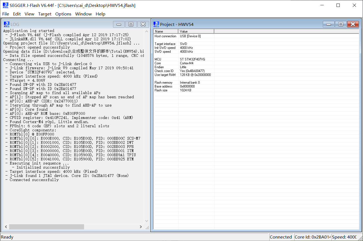
Task: Click the Cortex-M4 value
Action: [x=187, y=63]
